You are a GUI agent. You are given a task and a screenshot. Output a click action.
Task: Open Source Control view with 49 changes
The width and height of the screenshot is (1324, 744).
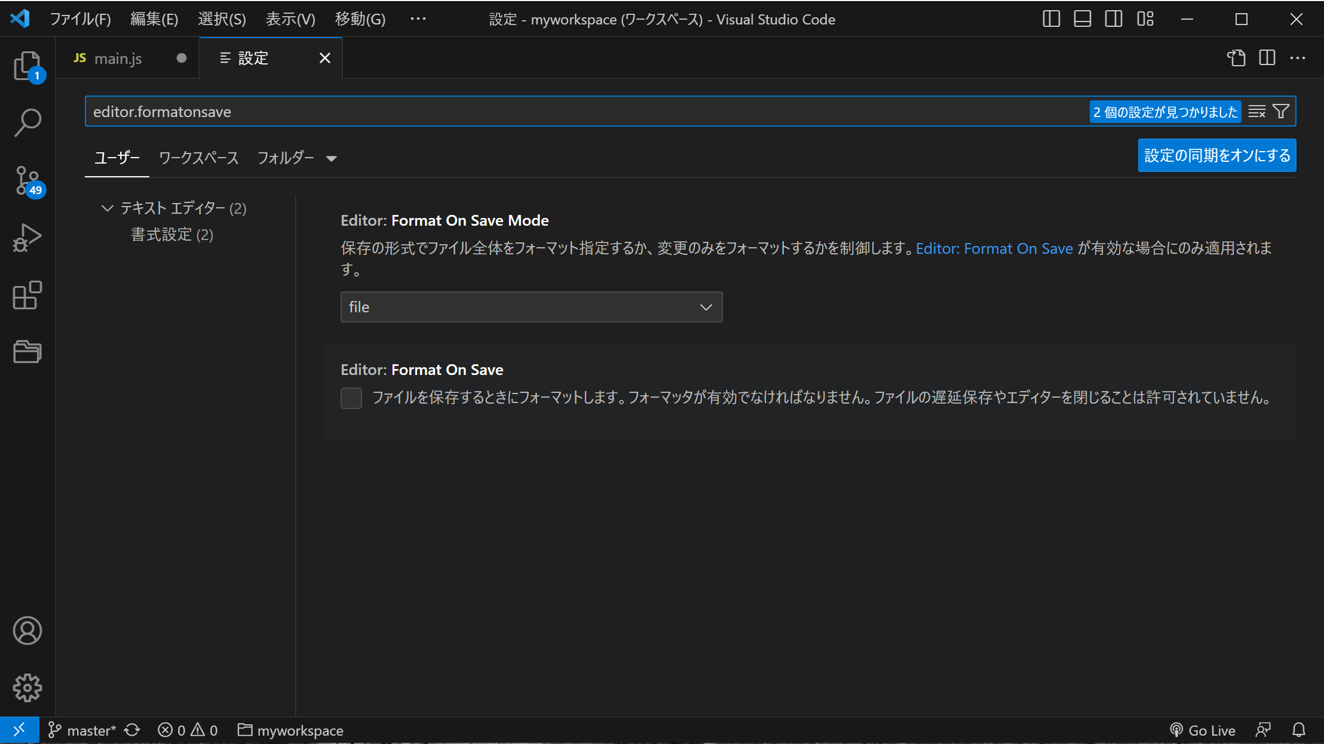coord(27,180)
